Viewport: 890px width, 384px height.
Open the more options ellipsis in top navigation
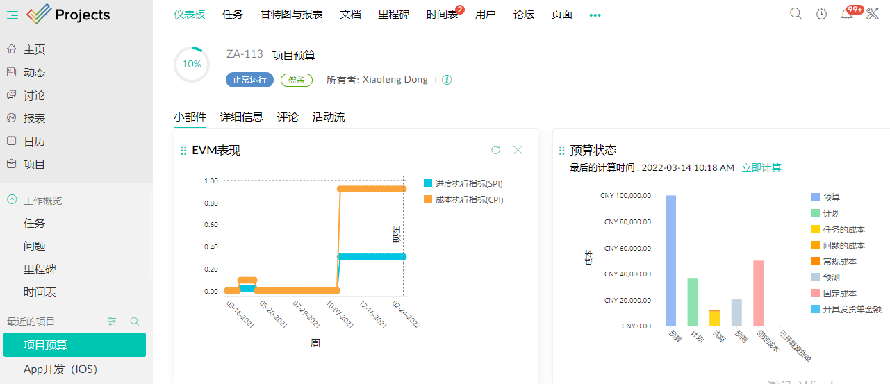pos(595,15)
